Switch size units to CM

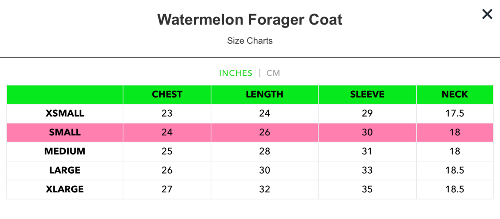coord(273,73)
